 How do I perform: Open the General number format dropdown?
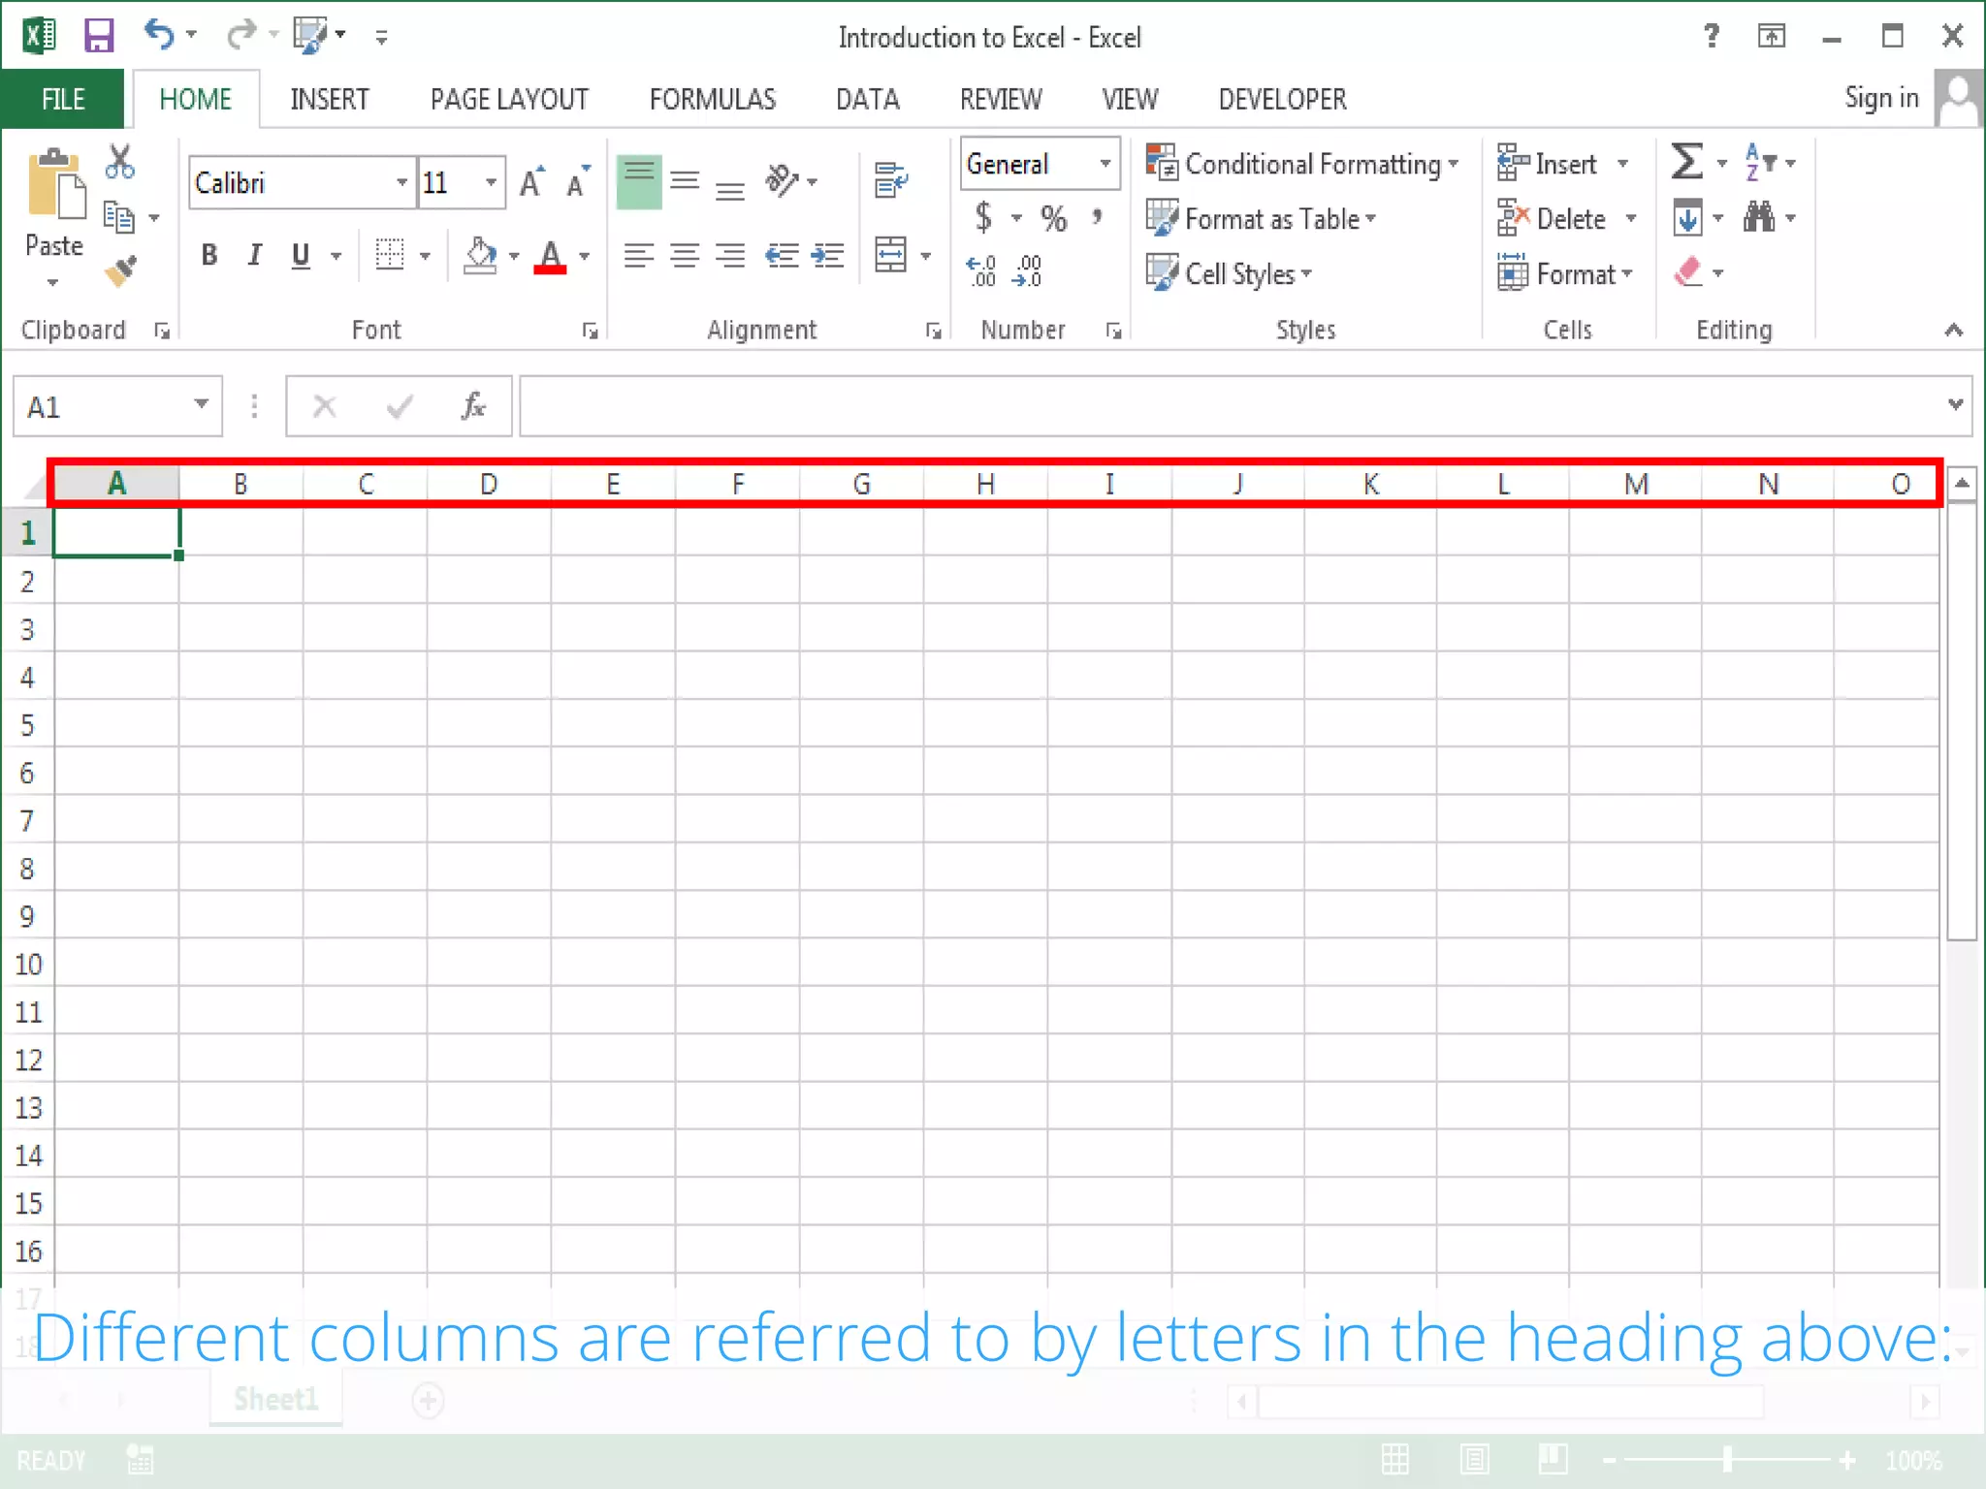[1105, 163]
